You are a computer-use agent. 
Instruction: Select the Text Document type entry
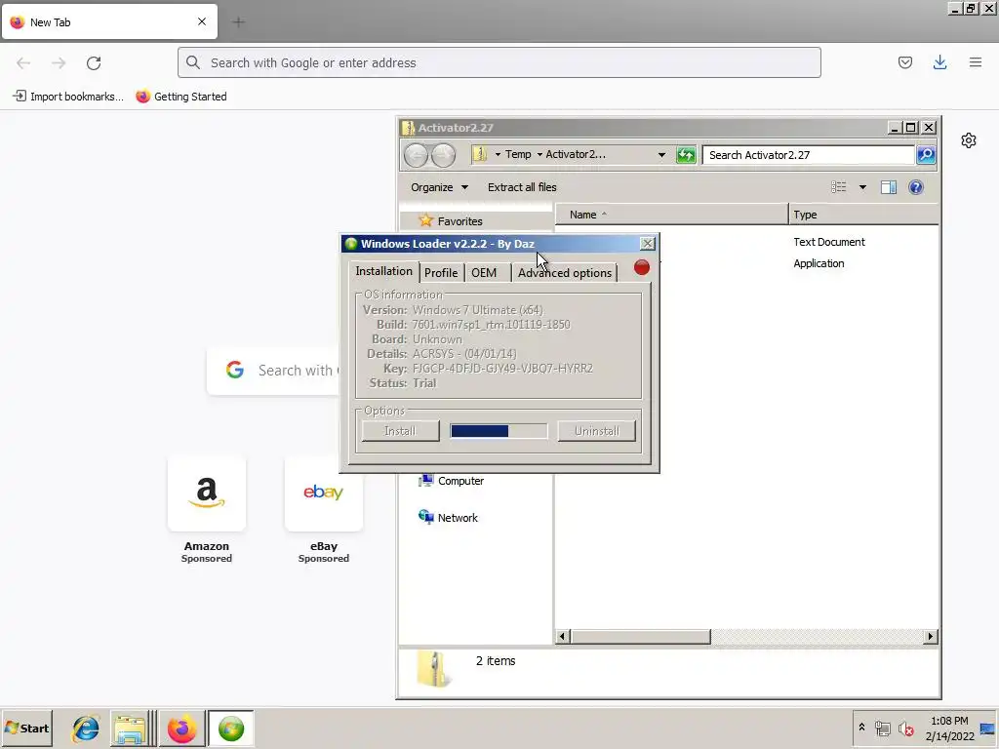[x=829, y=242]
